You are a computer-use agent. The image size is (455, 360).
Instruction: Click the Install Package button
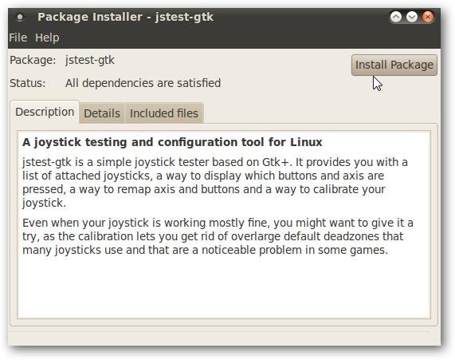pos(394,65)
